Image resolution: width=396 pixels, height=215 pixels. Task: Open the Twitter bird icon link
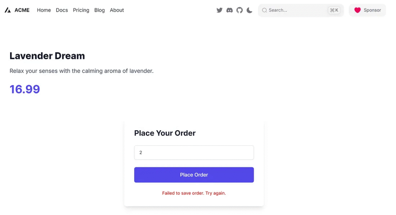(x=219, y=10)
